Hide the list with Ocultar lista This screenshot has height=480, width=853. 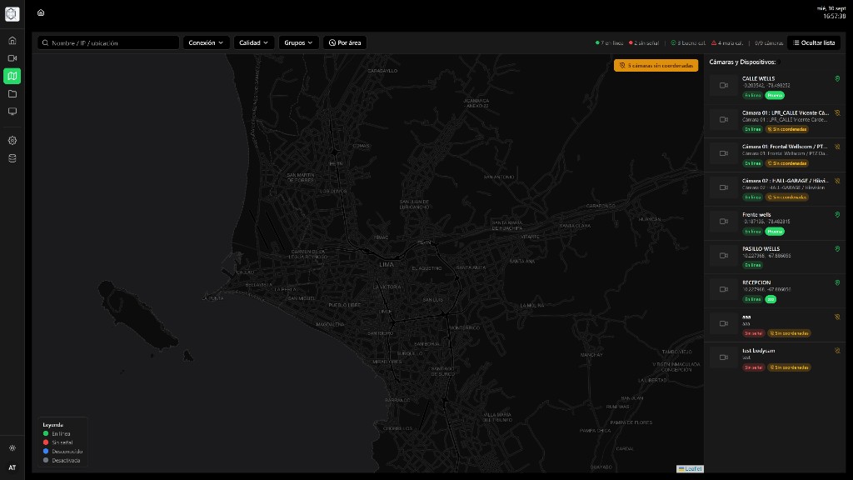tap(814, 43)
